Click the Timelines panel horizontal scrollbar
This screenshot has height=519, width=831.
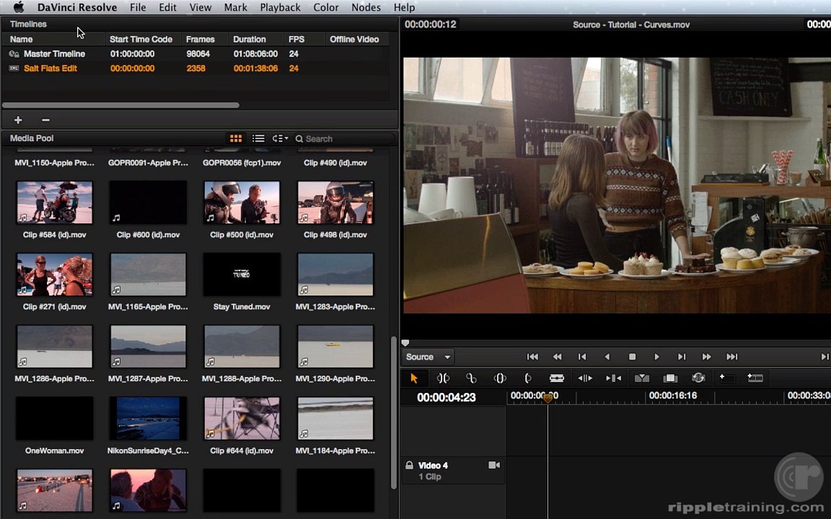(121, 105)
